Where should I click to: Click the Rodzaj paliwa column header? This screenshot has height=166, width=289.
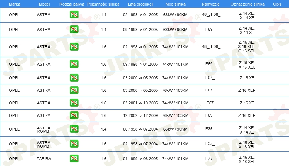click(x=72, y=4)
